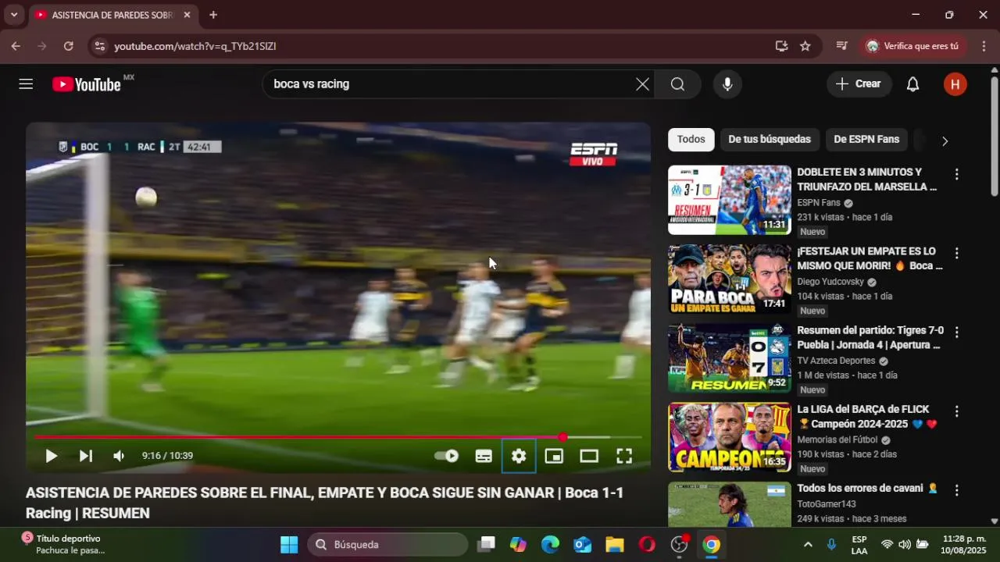Toggle subtitles in the player
Image resolution: width=1000 pixels, height=562 pixels.
(484, 456)
